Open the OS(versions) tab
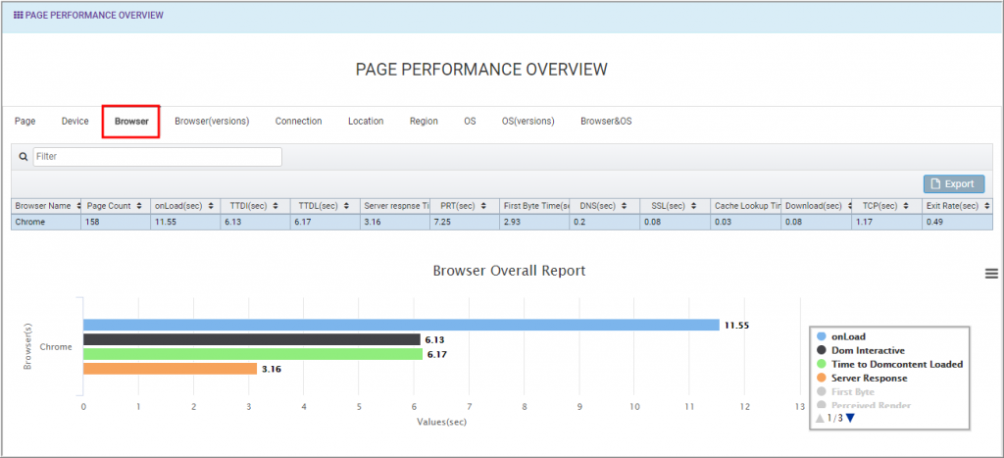The height and width of the screenshot is (458, 1004). coord(528,121)
